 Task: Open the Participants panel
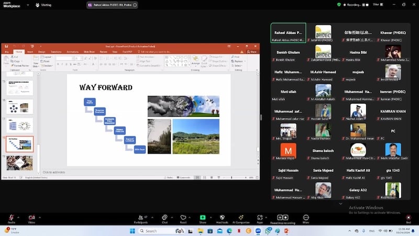(140, 218)
